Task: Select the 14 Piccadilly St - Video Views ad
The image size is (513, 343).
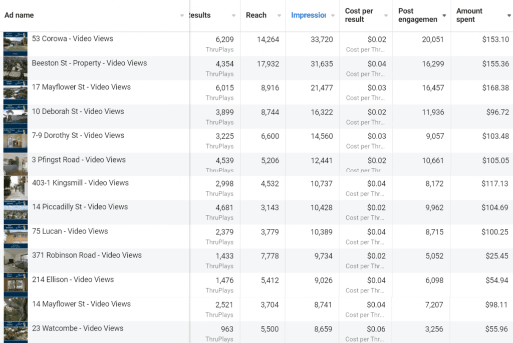Action: [x=80, y=207]
